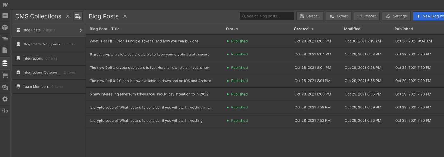
Task: Open the Symbols cube panel
Action: point(5,27)
